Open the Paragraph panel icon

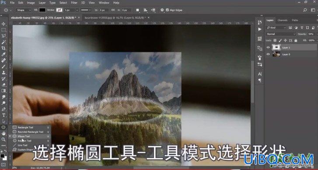pos(260,80)
